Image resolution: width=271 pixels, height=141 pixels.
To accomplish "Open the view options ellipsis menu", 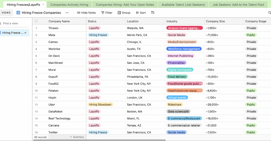I will point(67,13).
